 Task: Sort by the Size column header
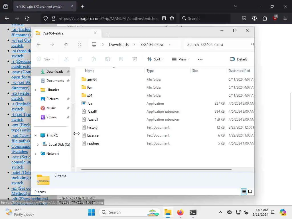[195, 71]
